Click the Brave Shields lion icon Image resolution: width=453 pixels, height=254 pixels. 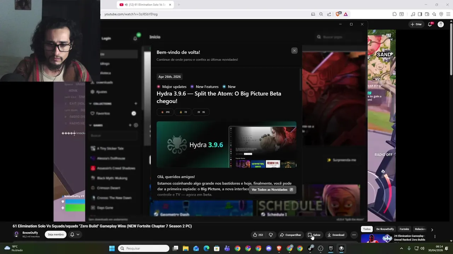pos(338,14)
